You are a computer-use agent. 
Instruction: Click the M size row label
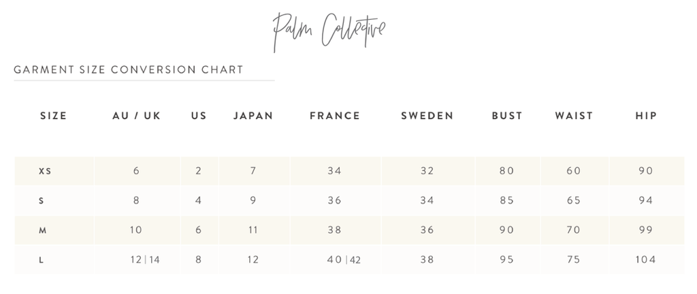click(42, 230)
